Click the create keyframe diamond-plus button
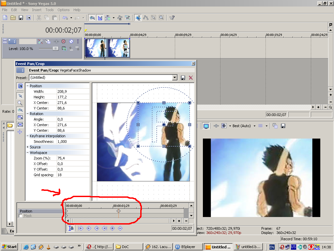This screenshot has width=334, height=251. (112, 228)
